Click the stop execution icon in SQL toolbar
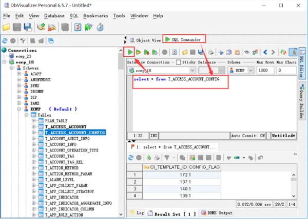The height and width of the screenshot is (219, 308). (164, 52)
